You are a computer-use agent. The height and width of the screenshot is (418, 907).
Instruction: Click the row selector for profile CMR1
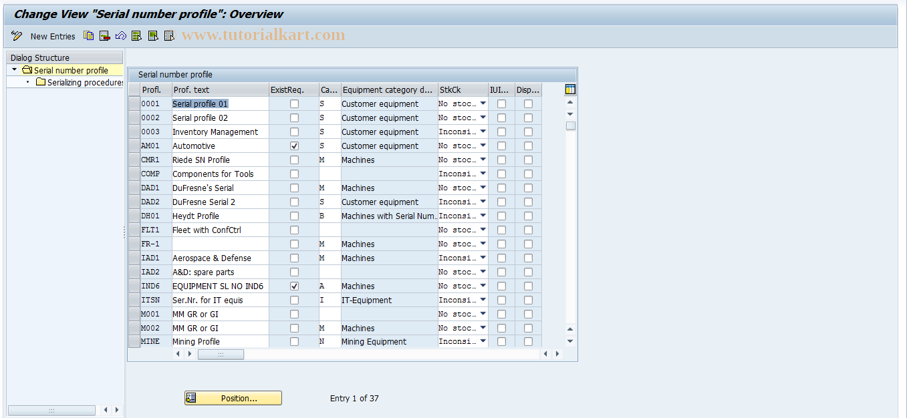click(x=134, y=160)
